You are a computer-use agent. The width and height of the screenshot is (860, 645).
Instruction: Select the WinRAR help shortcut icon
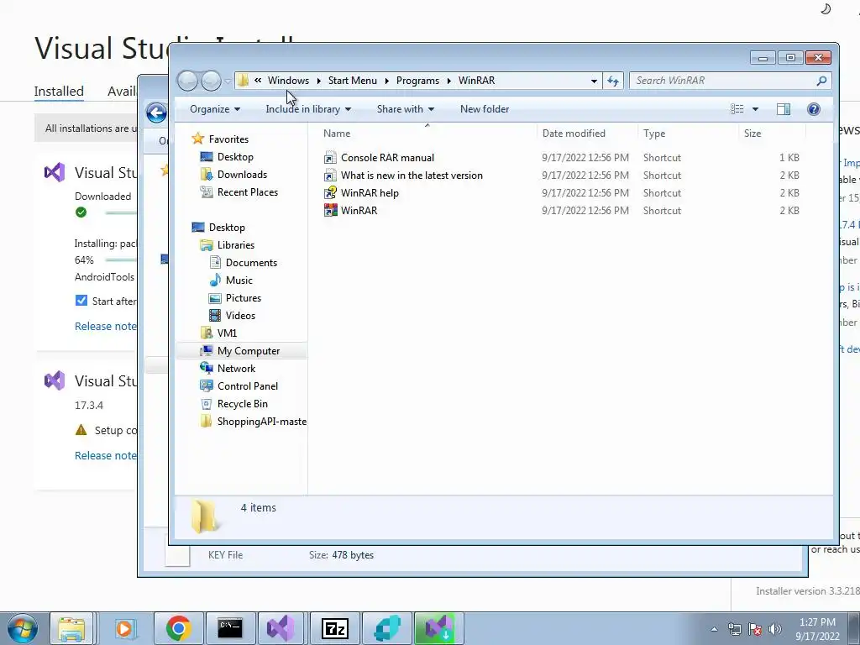pyautogui.click(x=330, y=193)
